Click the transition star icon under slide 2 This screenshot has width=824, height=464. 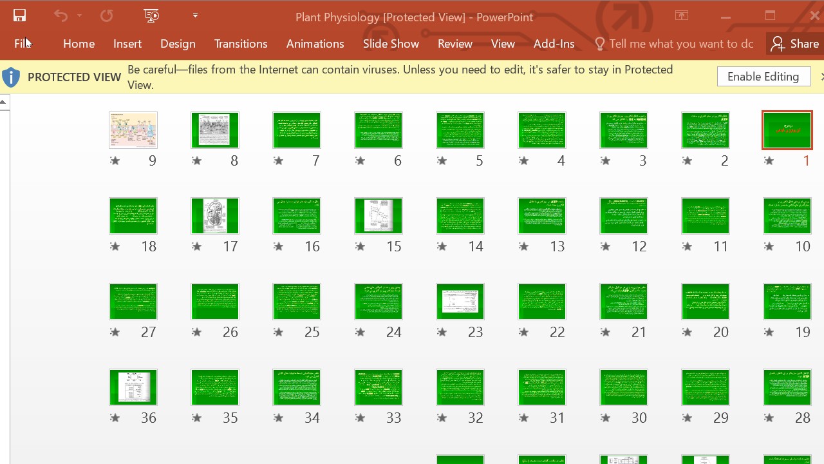(687, 160)
